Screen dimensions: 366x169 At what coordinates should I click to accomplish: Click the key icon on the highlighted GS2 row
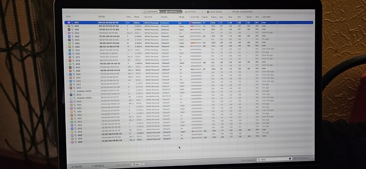click(x=72, y=23)
